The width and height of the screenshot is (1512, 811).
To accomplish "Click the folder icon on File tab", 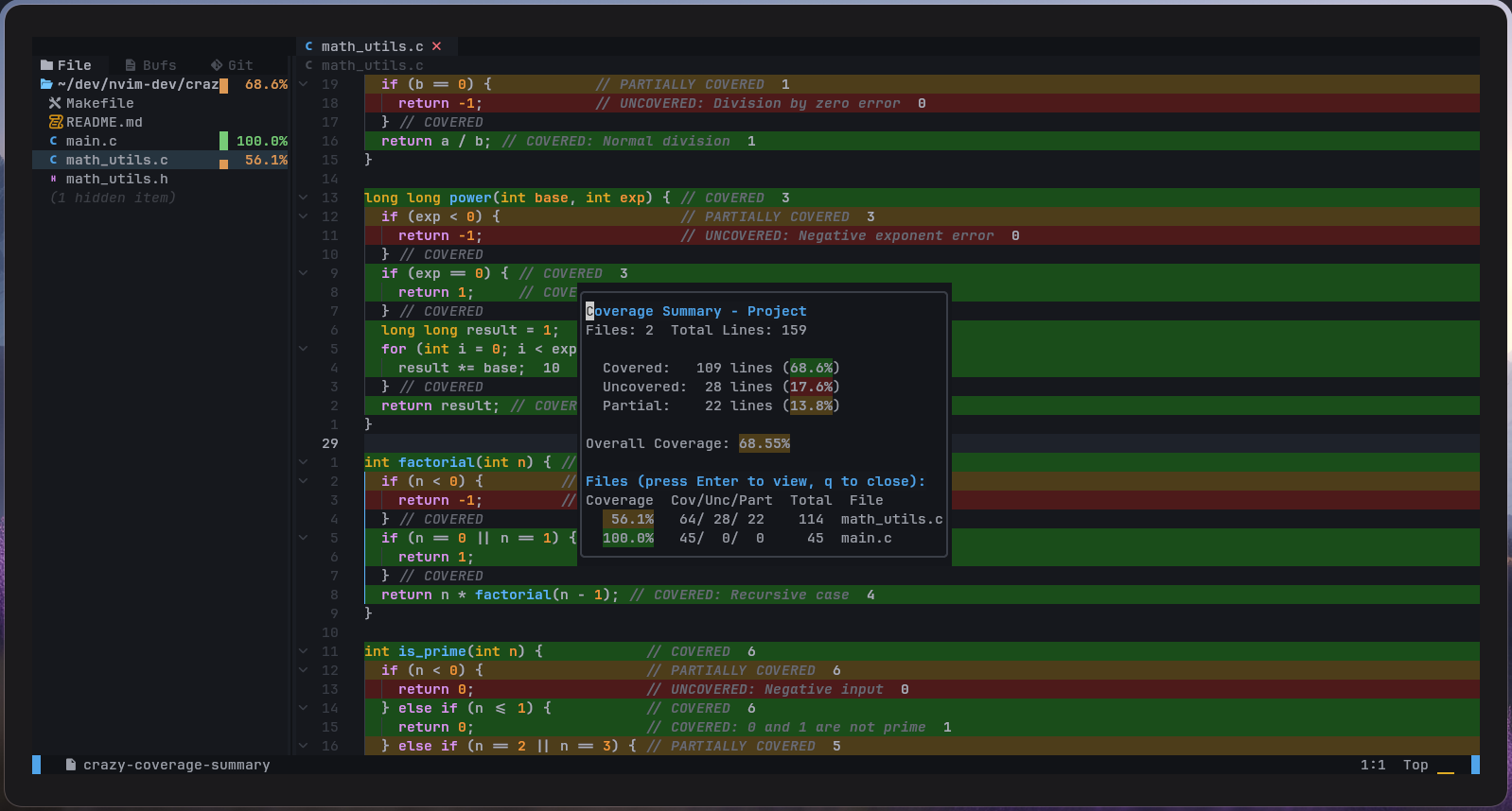I will [46, 65].
